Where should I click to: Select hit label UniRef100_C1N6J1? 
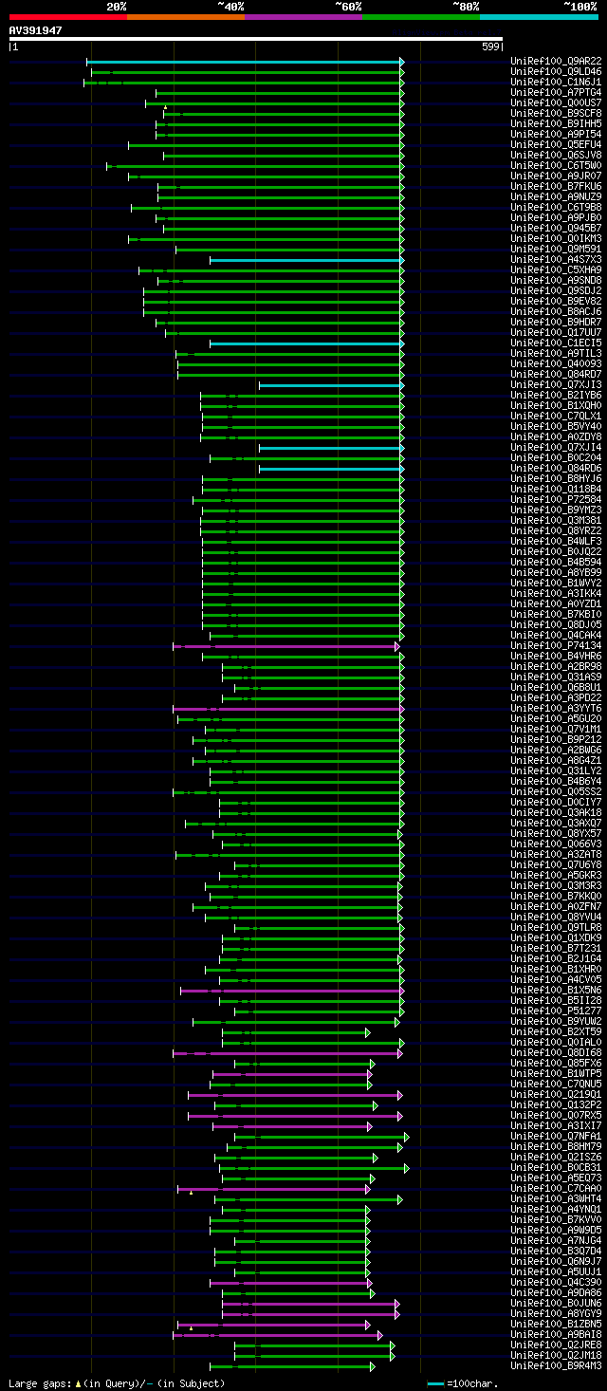coord(556,82)
